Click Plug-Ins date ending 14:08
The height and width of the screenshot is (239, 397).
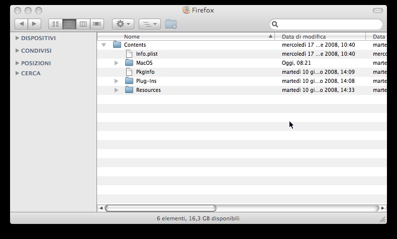point(318,81)
